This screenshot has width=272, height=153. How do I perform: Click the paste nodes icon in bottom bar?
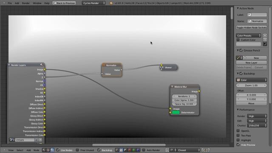point(208,150)
